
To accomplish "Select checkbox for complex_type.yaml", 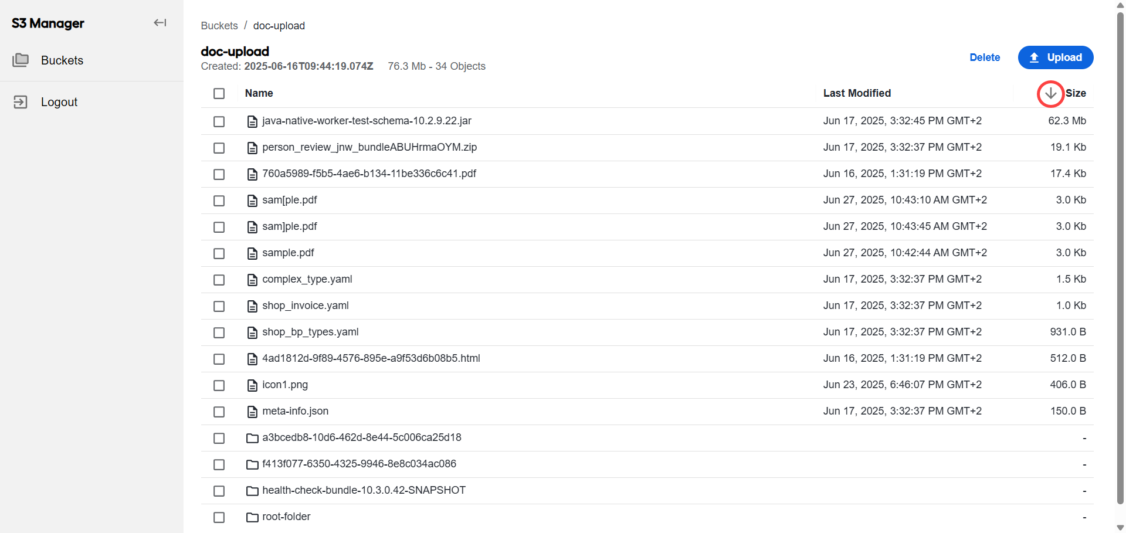I will [x=219, y=280].
